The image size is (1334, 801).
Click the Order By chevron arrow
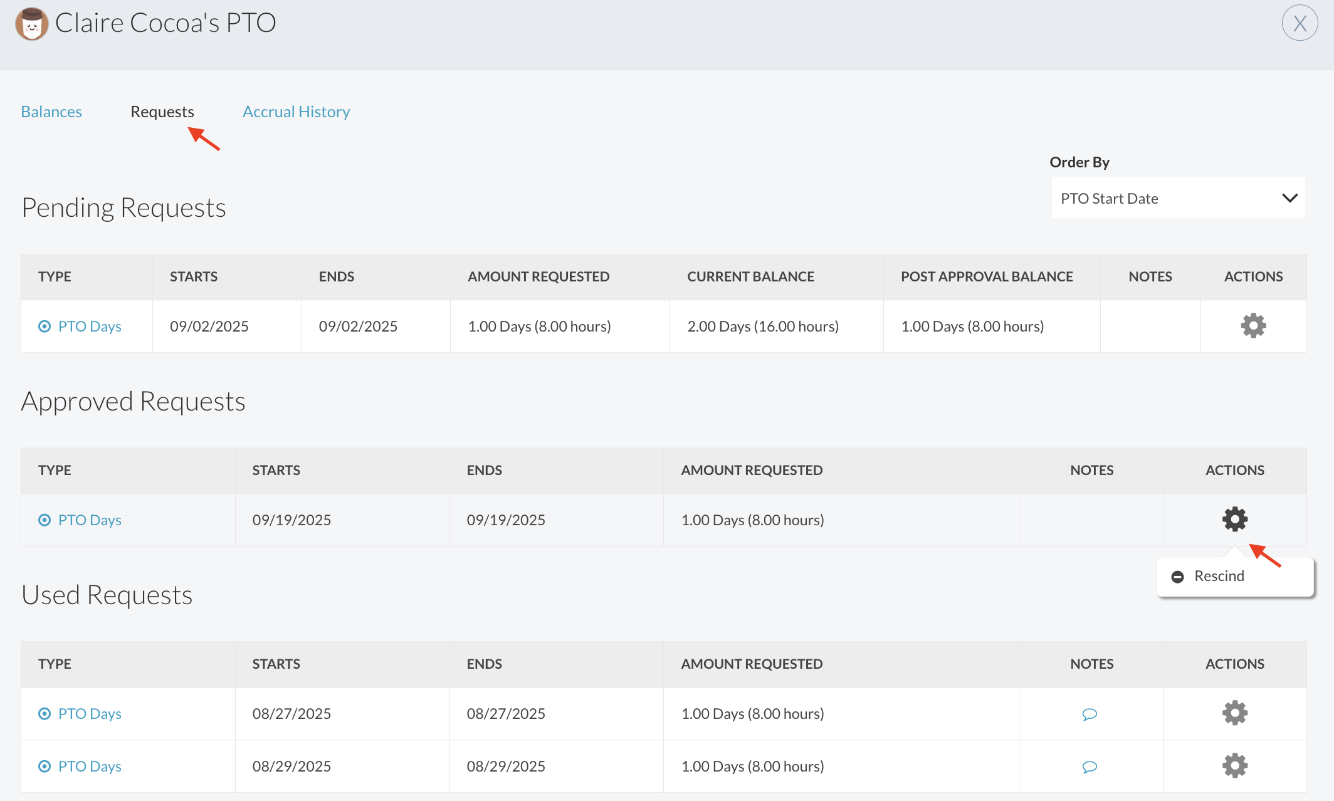[x=1289, y=198]
